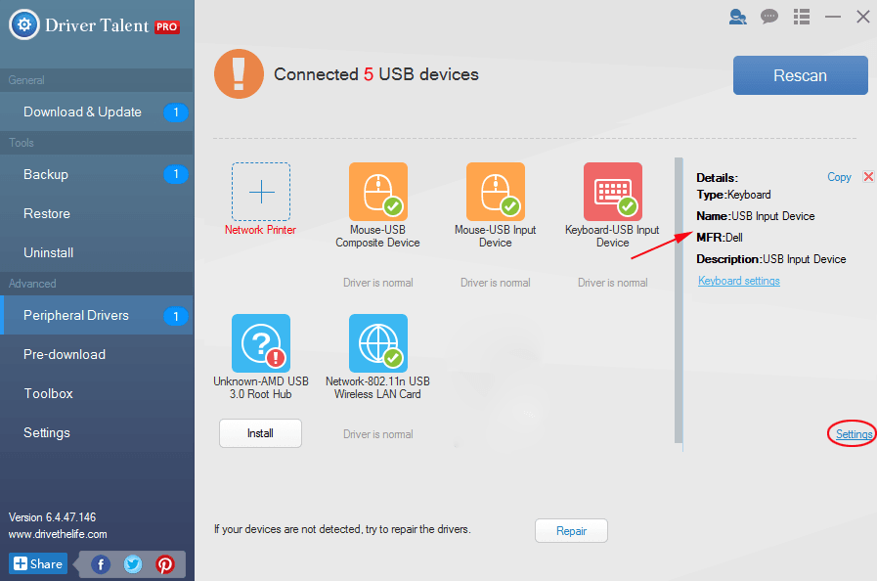Click the Share button
This screenshot has width=877, height=581.
click(x=38, y=563)
